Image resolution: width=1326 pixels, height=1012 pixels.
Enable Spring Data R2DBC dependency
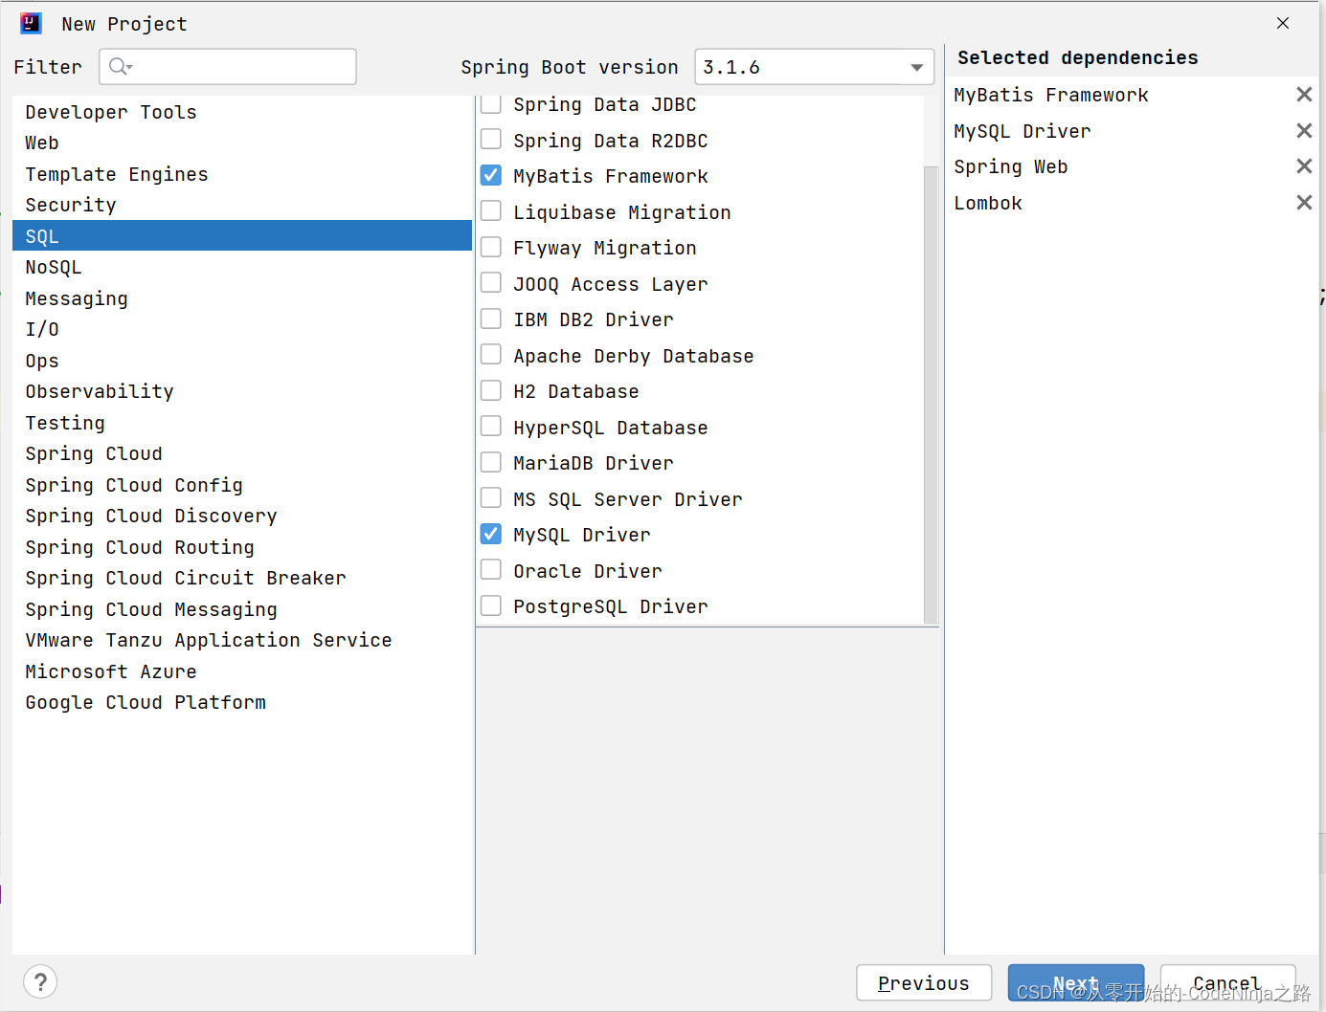pos(491,139)
